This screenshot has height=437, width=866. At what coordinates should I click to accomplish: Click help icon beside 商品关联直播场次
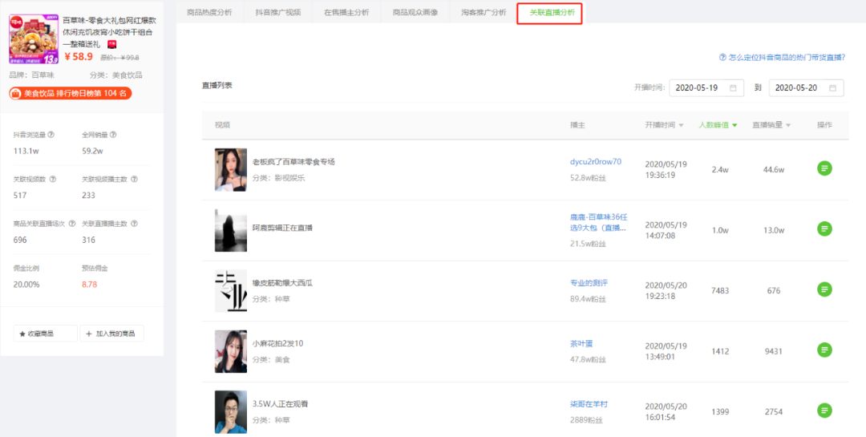click(72, 224)
